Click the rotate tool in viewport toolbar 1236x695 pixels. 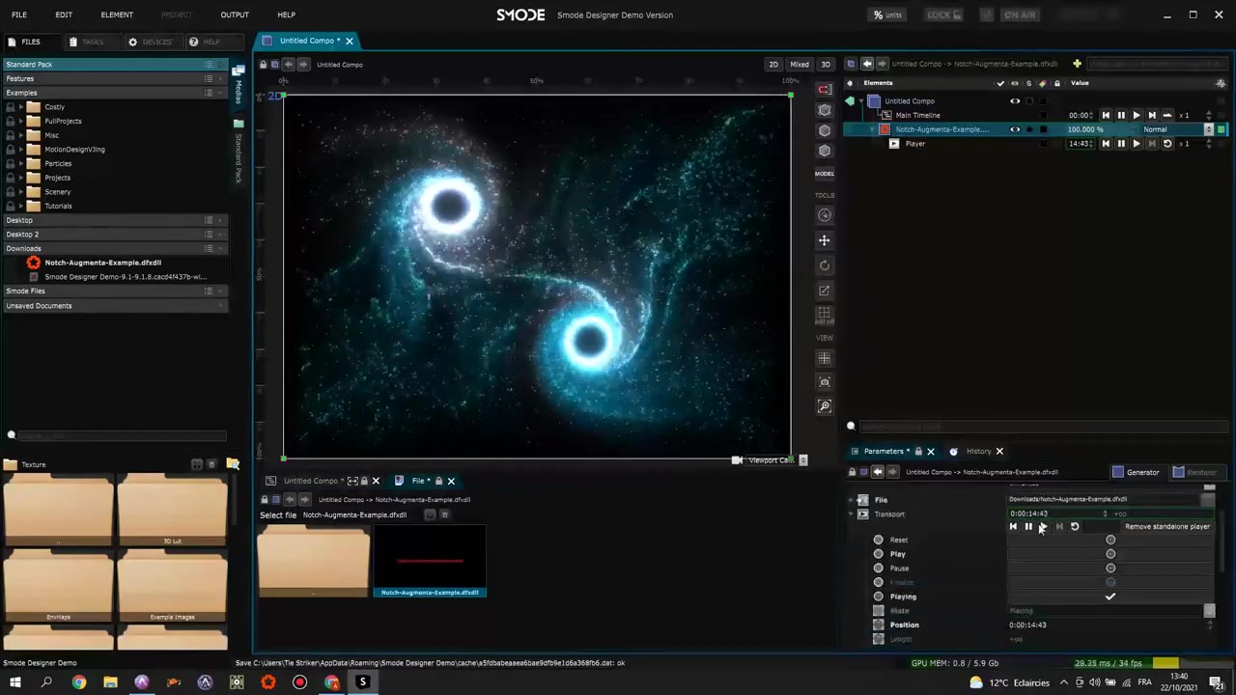825,265
